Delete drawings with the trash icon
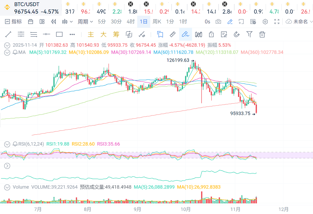This screenshot has height=214, width=313. coord(262,34)
